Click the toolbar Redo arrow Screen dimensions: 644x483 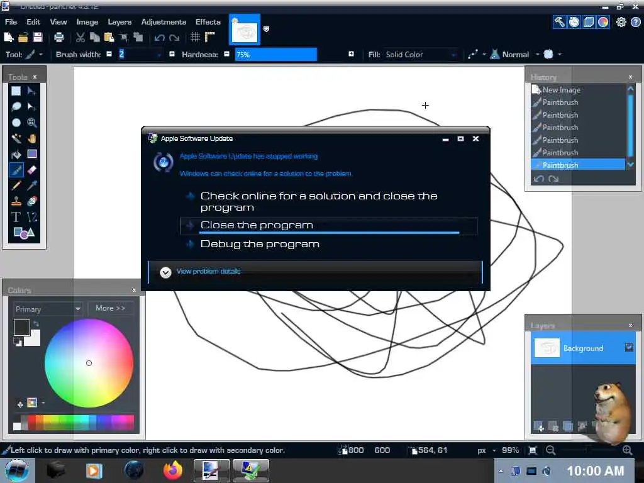[x=174, y=38]
